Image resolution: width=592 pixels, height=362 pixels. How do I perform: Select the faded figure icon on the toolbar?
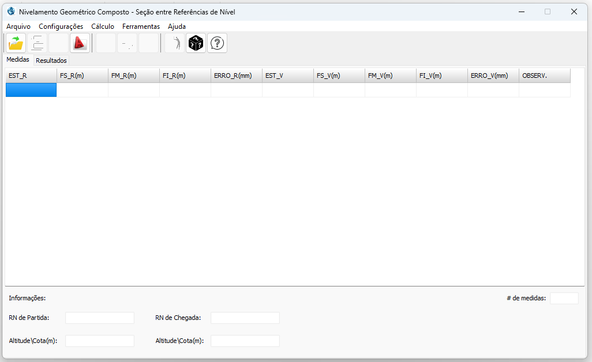coord(174,43)
